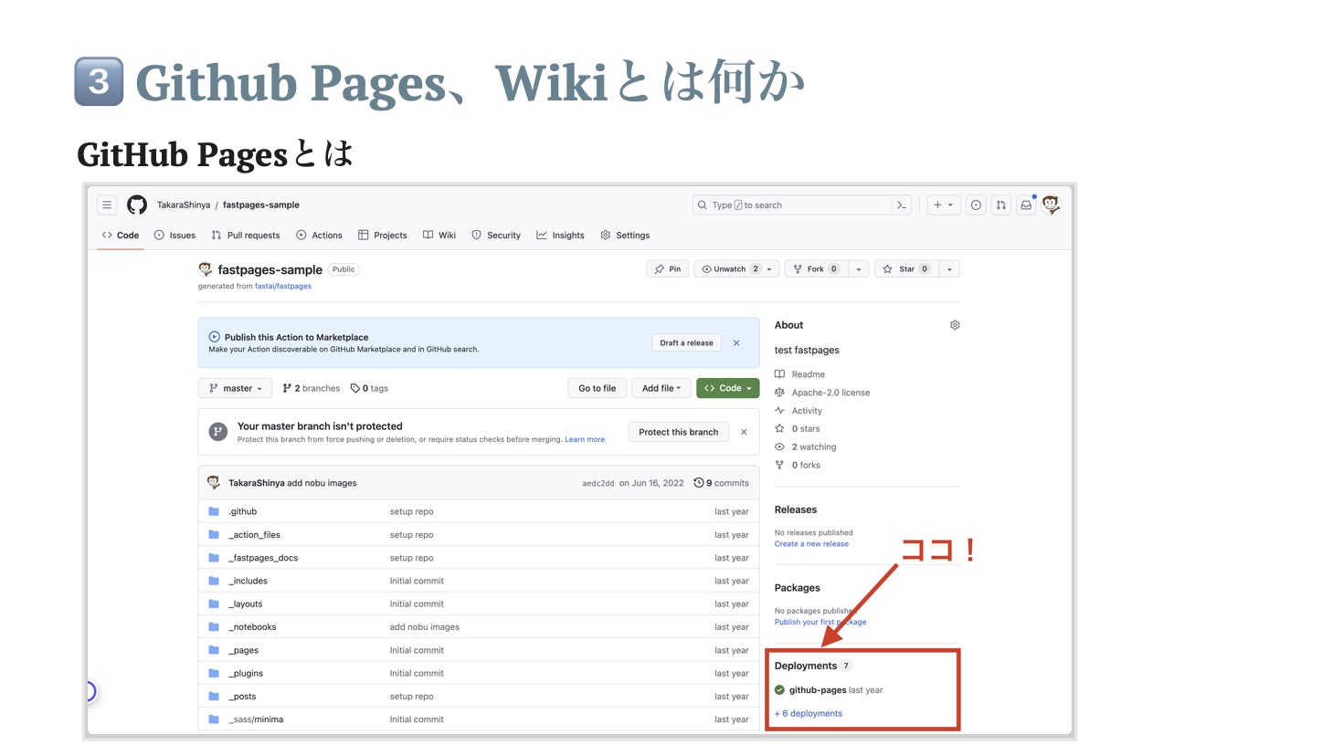Image resolution: width=1343 pixels, height=756 pixels.
Task: Switch to the Code tab
Action: (121, 236)
